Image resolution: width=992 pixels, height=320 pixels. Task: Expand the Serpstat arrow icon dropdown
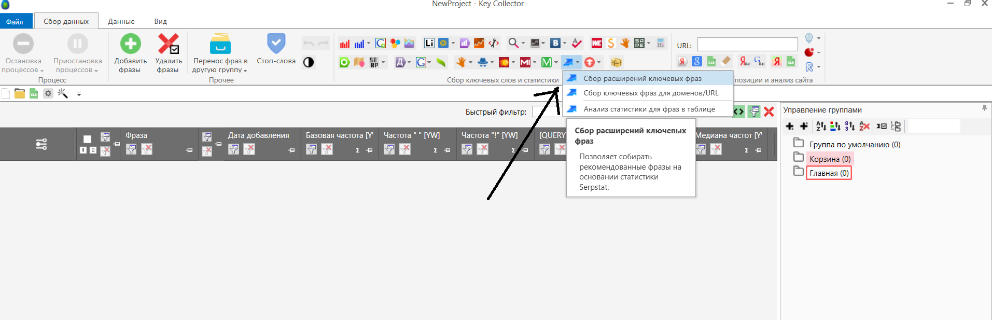point(578,62)
